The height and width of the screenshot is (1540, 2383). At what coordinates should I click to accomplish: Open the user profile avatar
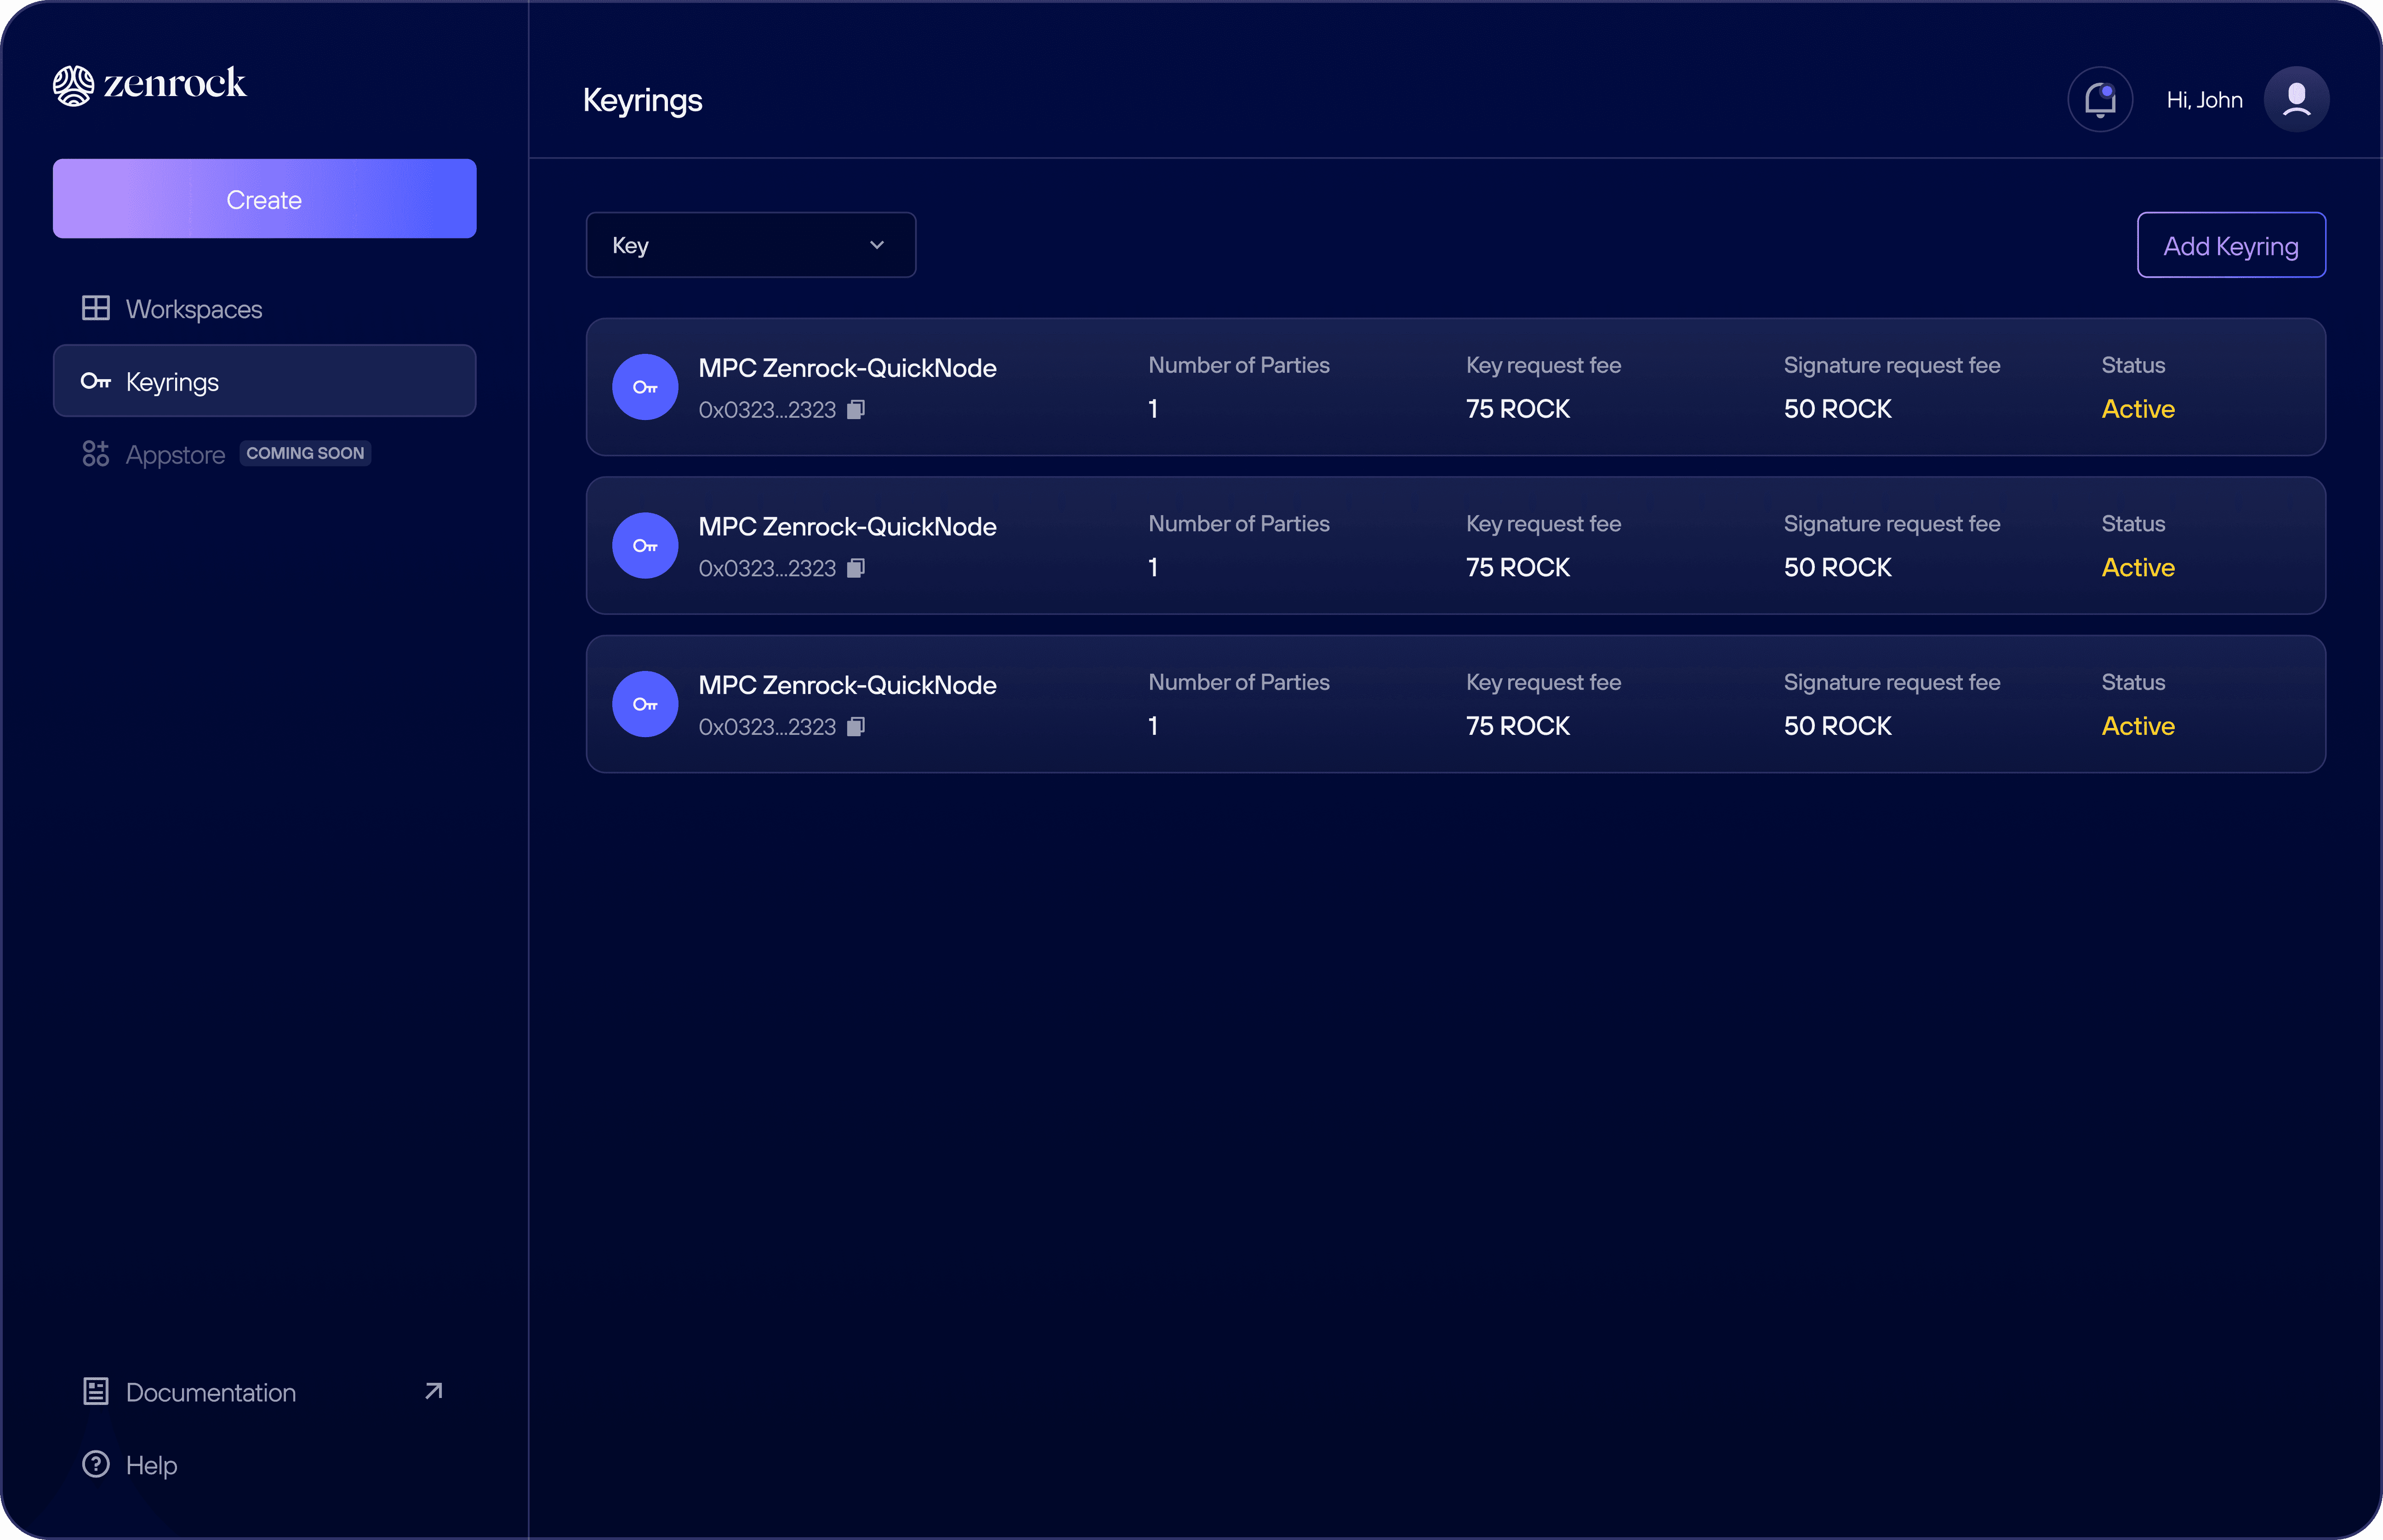pyautogui.click(x=2296, y=100)
